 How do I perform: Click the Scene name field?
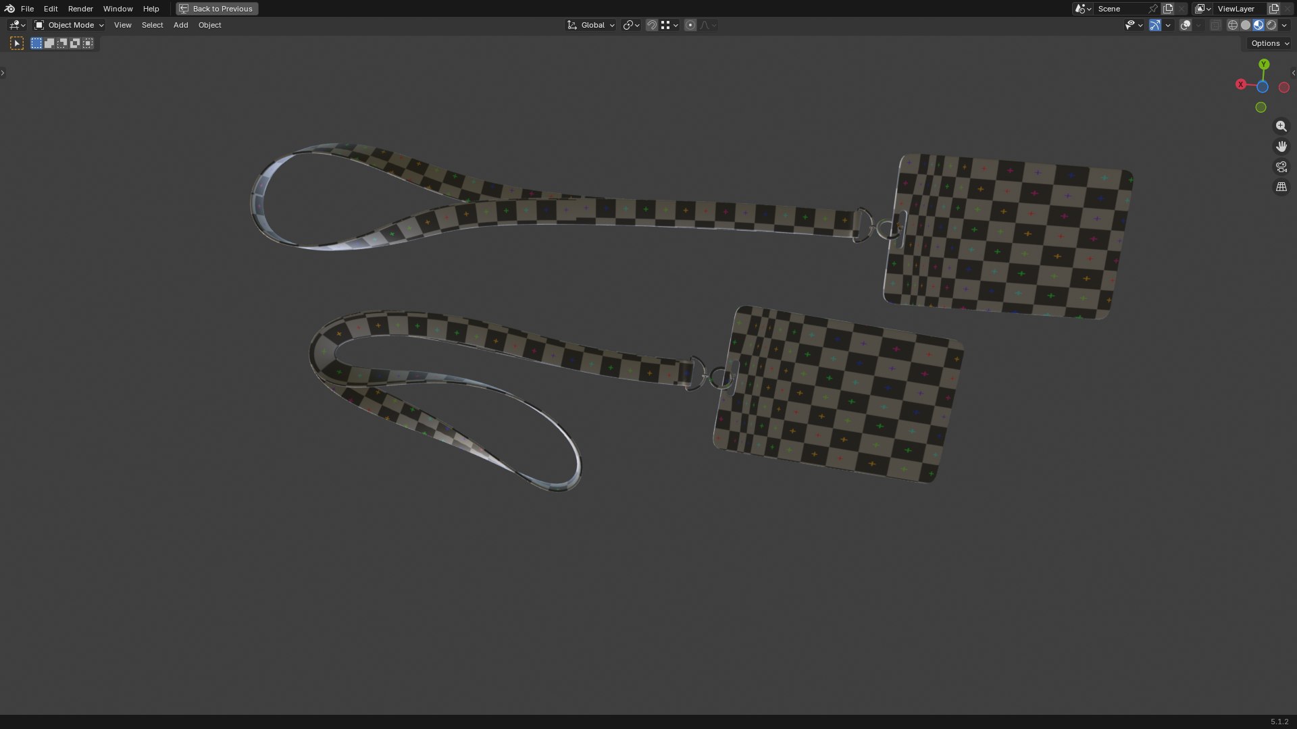point(1120,9)
